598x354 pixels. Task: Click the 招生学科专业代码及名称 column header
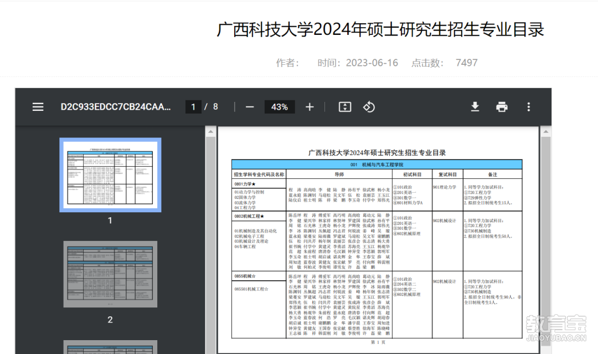259,175
